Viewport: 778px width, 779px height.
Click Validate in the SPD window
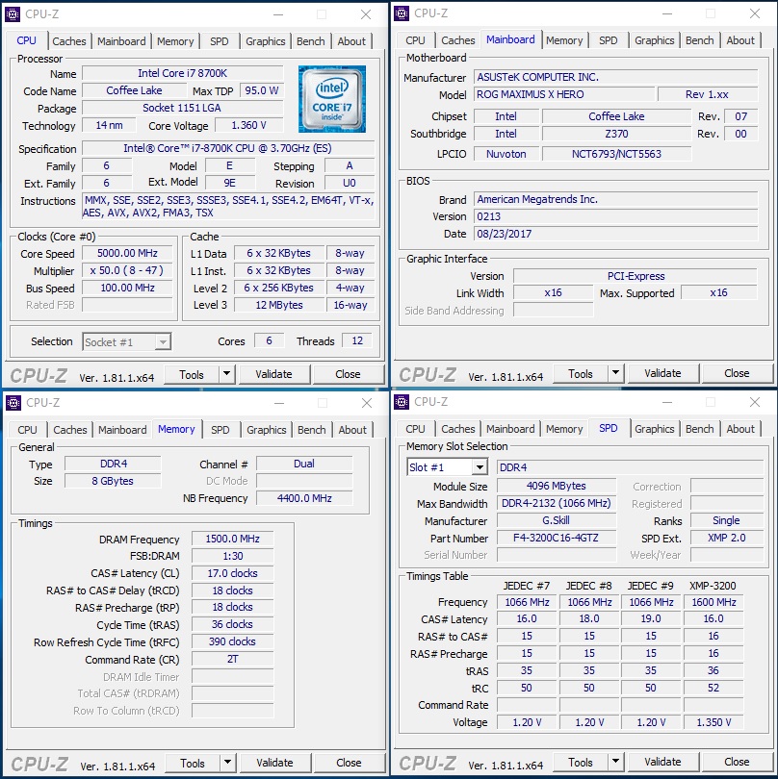tap(663, 762)
